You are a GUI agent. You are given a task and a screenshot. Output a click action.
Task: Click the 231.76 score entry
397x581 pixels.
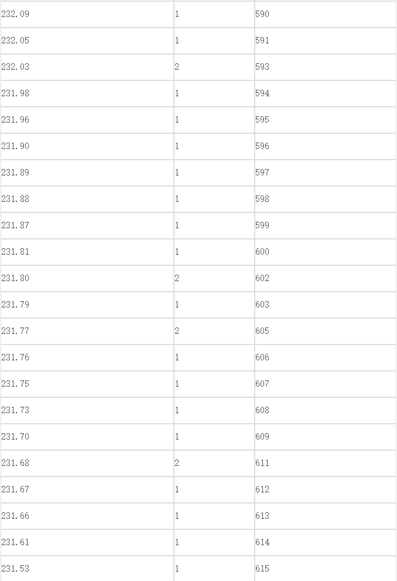click(87, 357)
